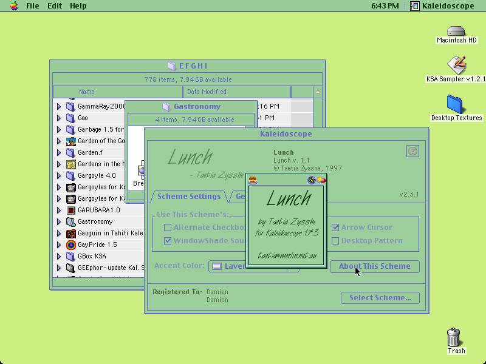
Task: Select the KSA Sampler v1.2.1 desktop icon
Action: tap(457, 66)
